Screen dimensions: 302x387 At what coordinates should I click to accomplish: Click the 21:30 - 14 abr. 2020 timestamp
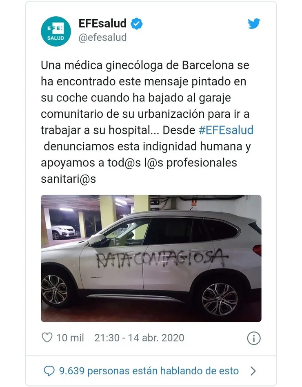[x=139, y=338]
